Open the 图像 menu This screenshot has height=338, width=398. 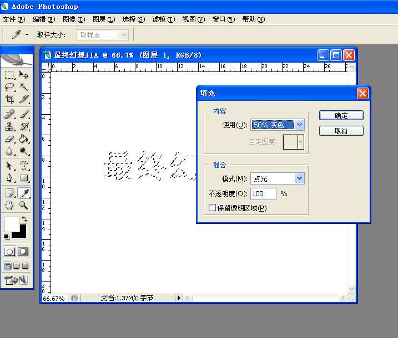point(74,19)
